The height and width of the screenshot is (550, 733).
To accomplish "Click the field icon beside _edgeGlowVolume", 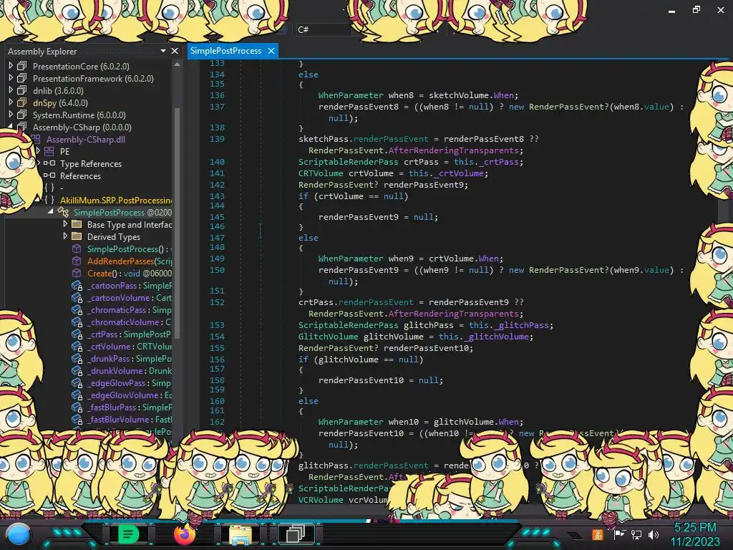I will [x=77, y=395].
